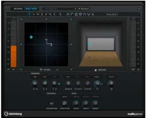Click the rightmost knob in the upper row
The width and height of the screenshot is (146, 118).
click(x=111, y=83)
